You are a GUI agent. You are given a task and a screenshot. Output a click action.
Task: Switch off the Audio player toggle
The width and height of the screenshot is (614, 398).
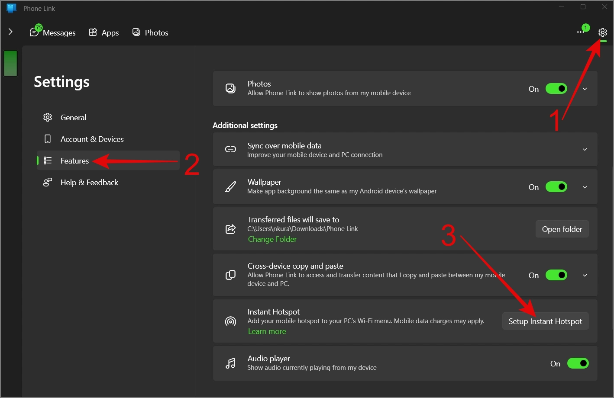pos(578,363)
